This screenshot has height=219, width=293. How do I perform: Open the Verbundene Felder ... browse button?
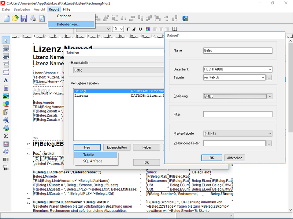pos(269,143)
